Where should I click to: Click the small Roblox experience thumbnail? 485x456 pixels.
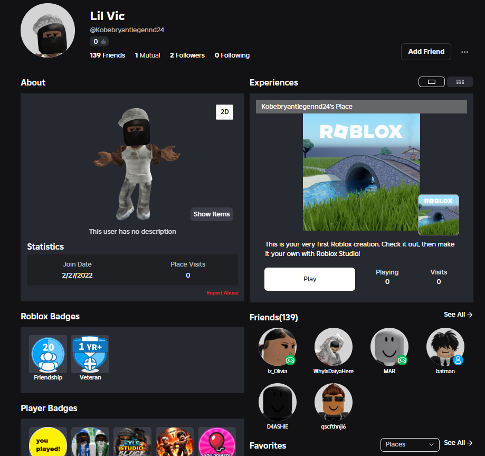[x=439, y=215]
